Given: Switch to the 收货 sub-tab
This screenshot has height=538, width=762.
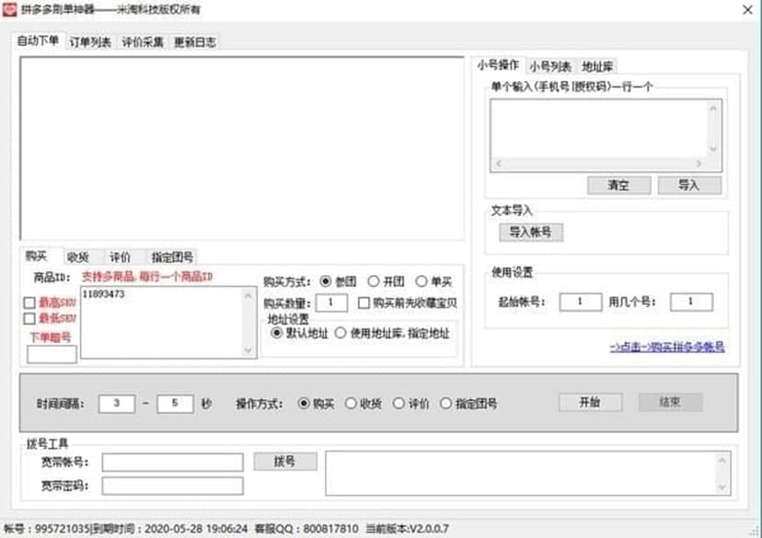Looking at the screenshot, I should [x=77, y=257].
